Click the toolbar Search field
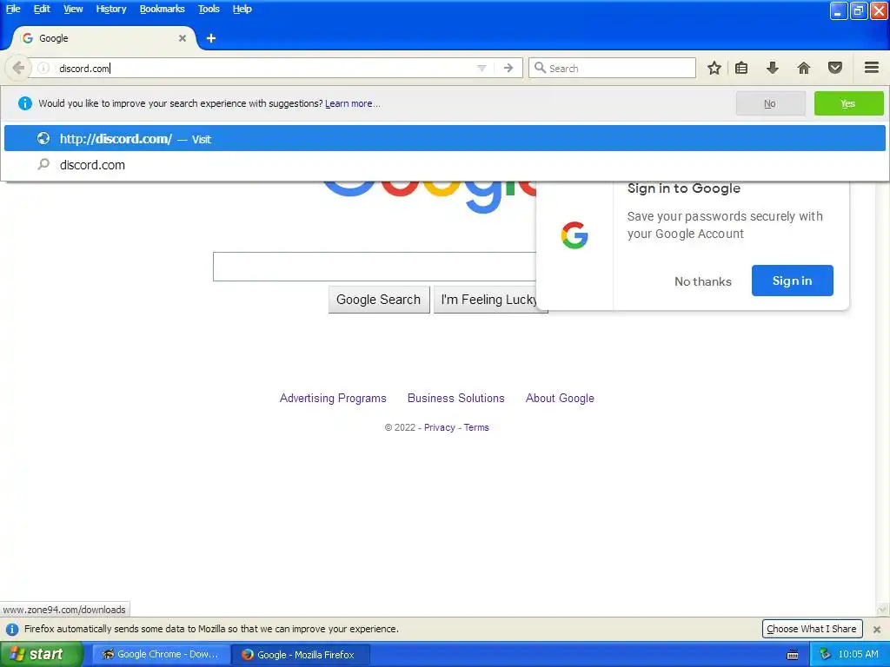The height and width of the screenshot is (667, 890). coord(612,68)
